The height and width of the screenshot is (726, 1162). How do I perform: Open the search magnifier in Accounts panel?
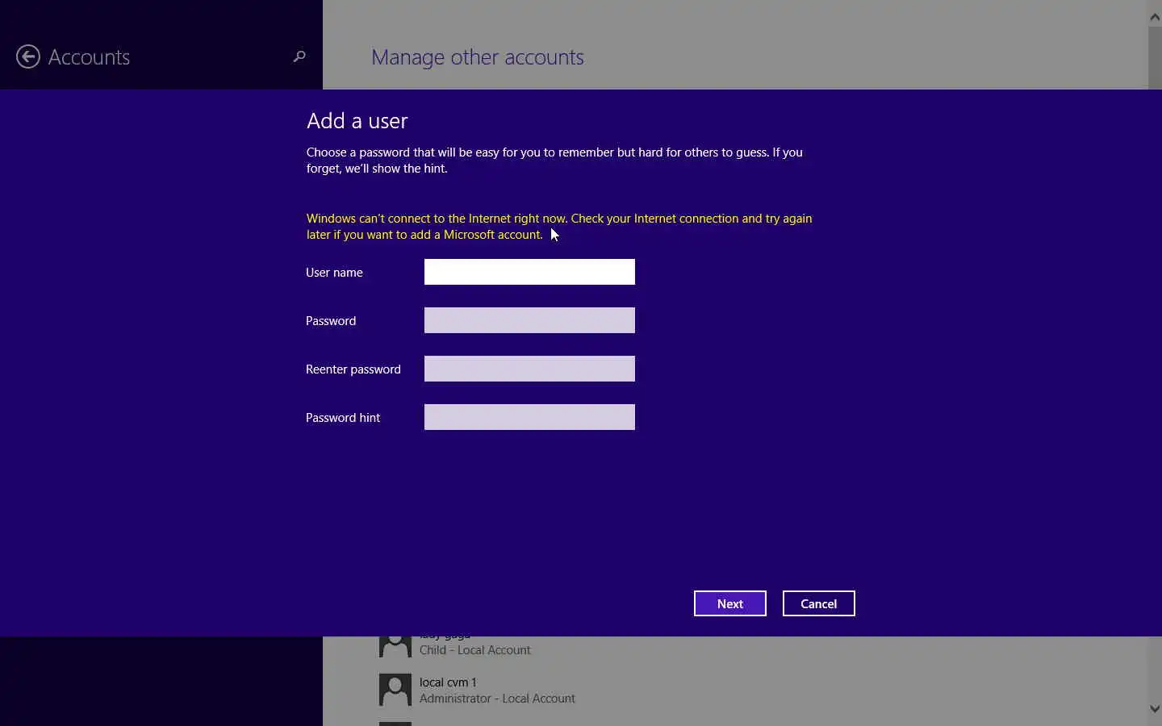[299, 56]
